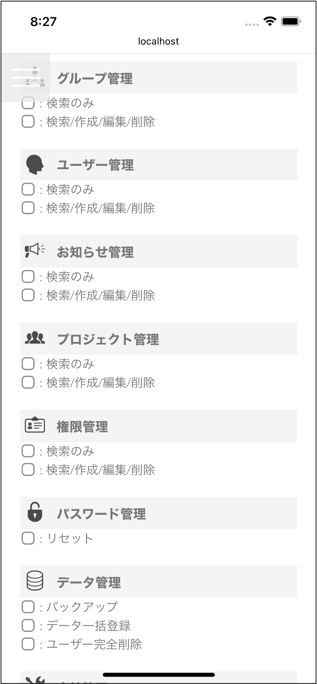Click the data management database icon

tap(35, 581)
